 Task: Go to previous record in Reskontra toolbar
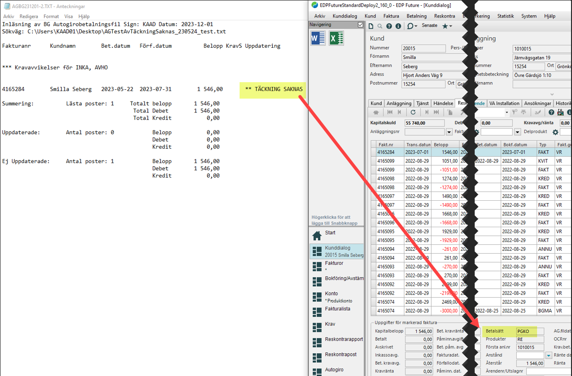[399, 112]
